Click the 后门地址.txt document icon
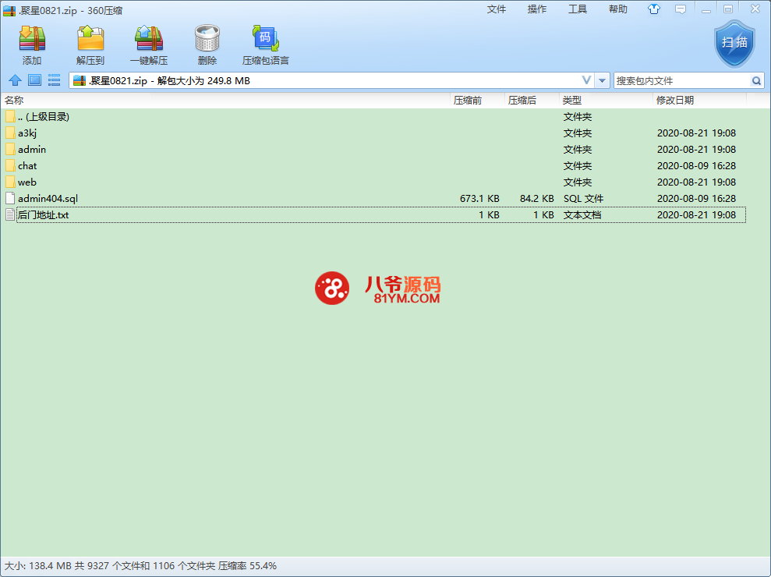The image size is (771, 577). point(10,215)
